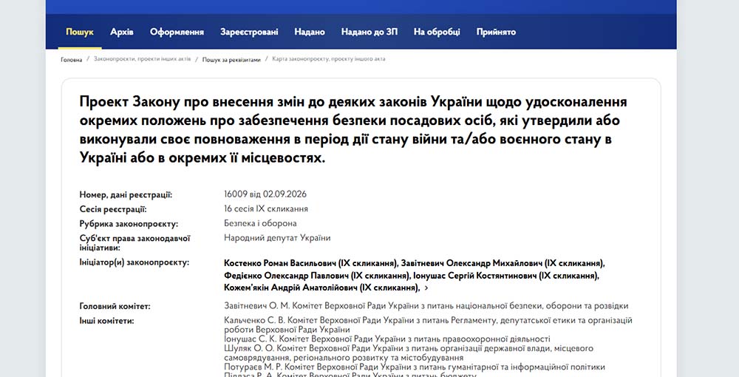Click Головний комітет label
Image resolution: width=739 pixels, height=377 pixels.
point(115,306)
